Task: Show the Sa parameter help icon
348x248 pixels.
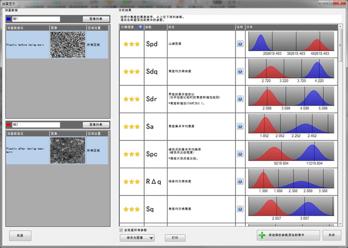Action: pyautogui.click(x=240, y=127)
